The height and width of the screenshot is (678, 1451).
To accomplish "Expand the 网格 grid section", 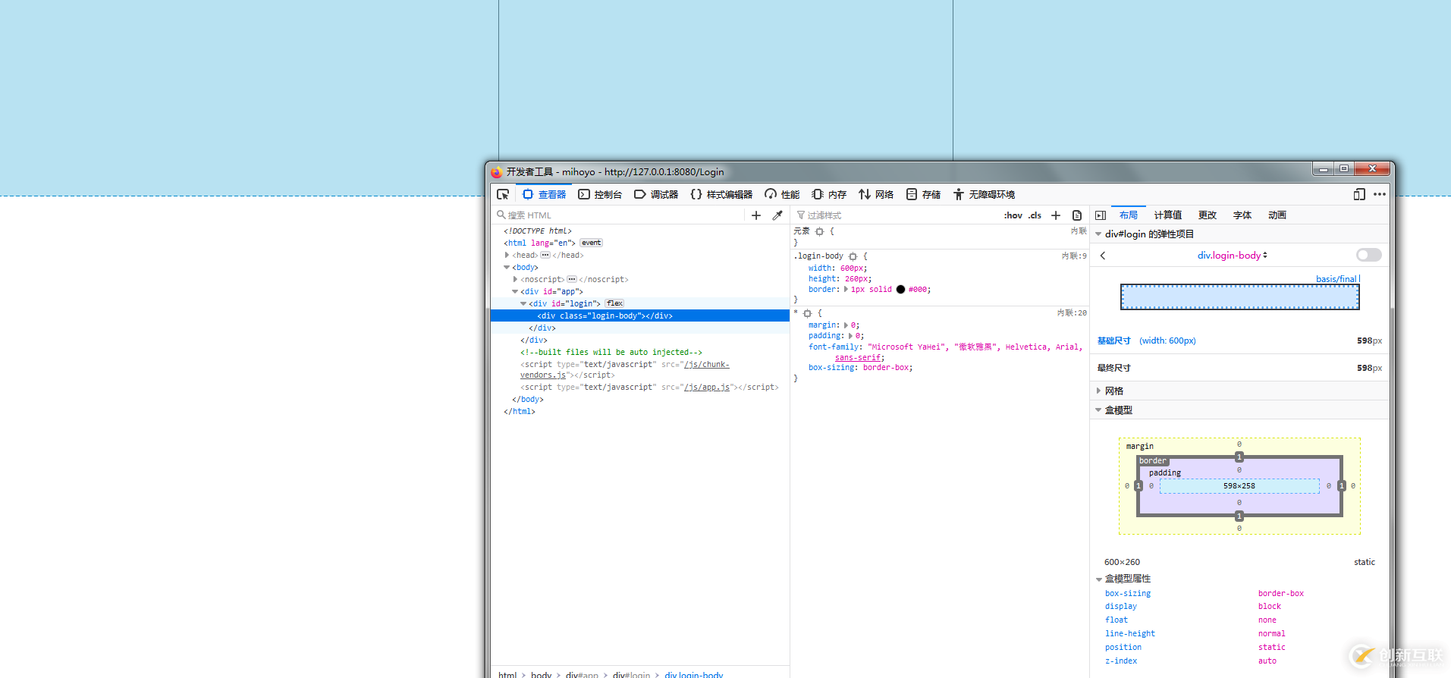I will click(x=1114, y=391).
